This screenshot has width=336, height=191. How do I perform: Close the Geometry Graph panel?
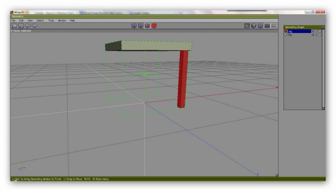[x=323, y=27]
